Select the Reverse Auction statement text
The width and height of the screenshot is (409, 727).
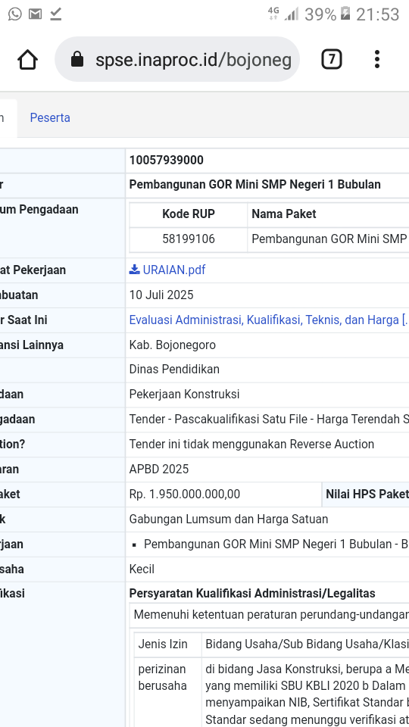tap(251, 445)
